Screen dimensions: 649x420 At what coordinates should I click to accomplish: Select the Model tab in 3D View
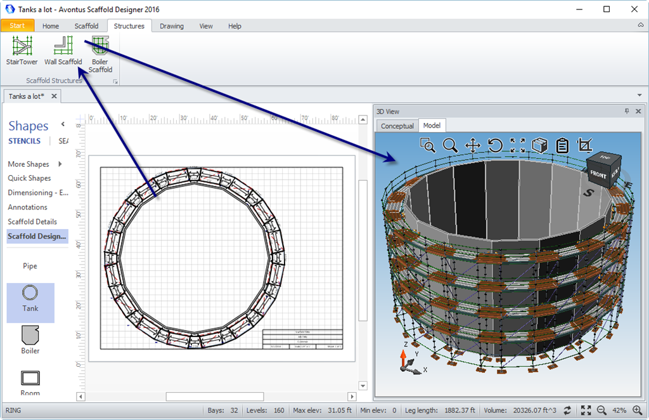click(x=432, y=125)
